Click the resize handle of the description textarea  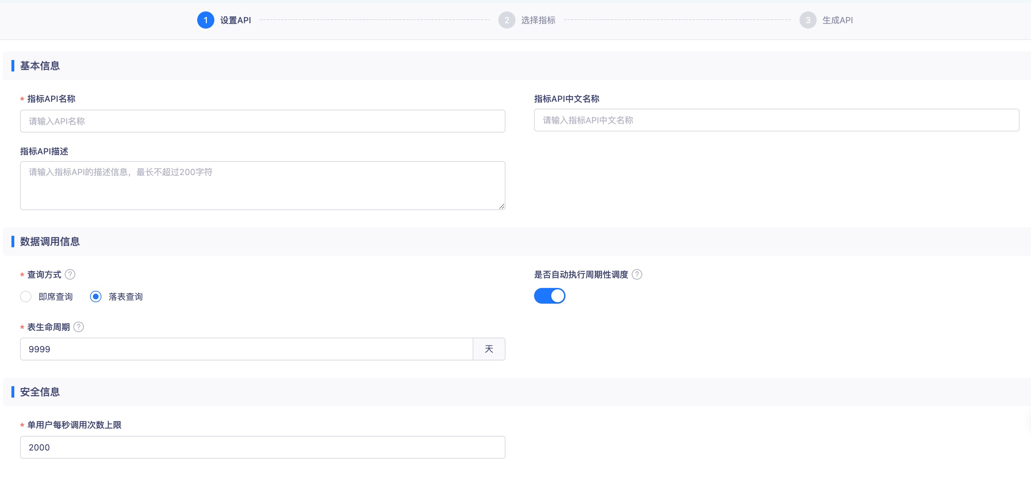pyautogui.click(x=502, y=206)
